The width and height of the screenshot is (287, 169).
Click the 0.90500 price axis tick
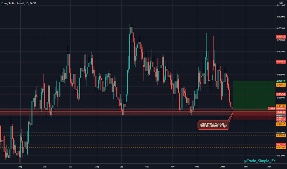click(x=281, y=75)
